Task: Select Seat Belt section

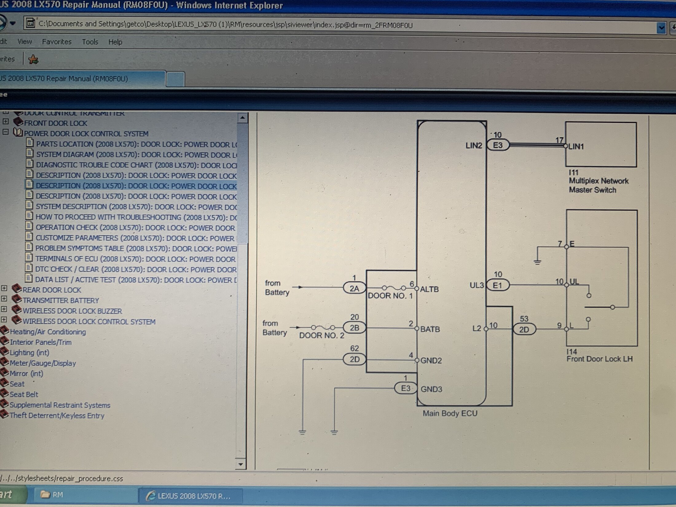Action: pos(24,395)
